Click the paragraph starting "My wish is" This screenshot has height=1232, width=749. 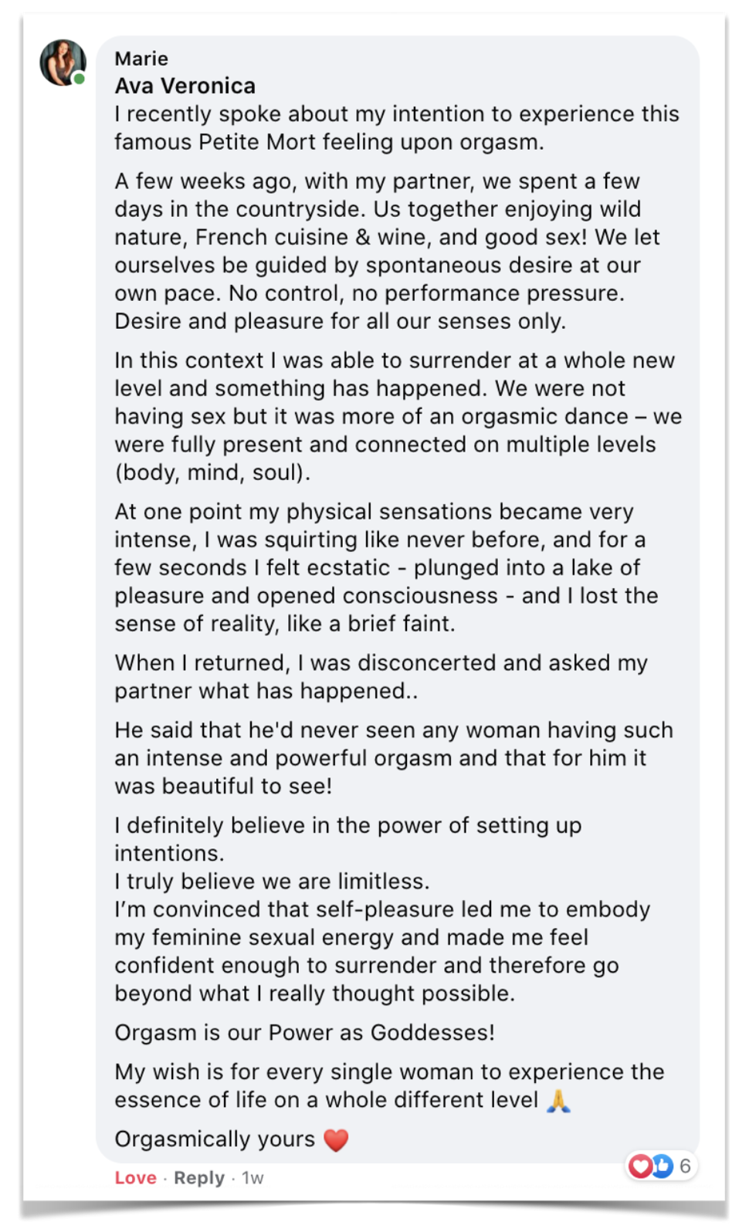pyautogui.click(x=389, y=1085)
